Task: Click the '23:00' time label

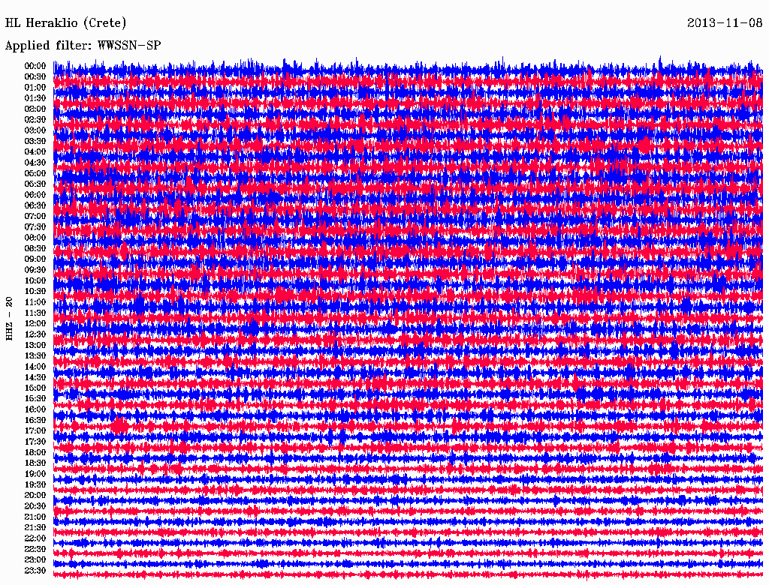Action: tap(35, 559)
